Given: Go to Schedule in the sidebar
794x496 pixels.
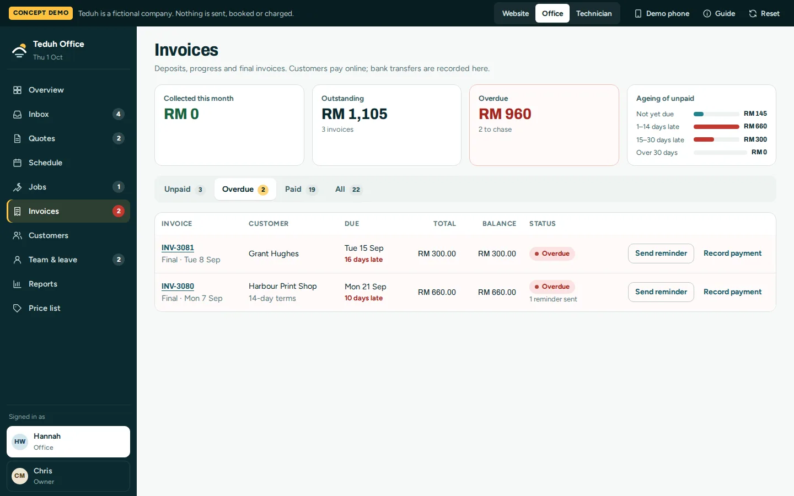Looking at the screenshot, I should pos(68,163).
